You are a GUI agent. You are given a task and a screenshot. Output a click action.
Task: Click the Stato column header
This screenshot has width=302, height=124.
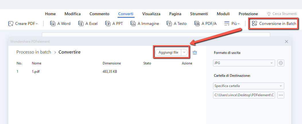pyautogui.click(x=147, y=63)
